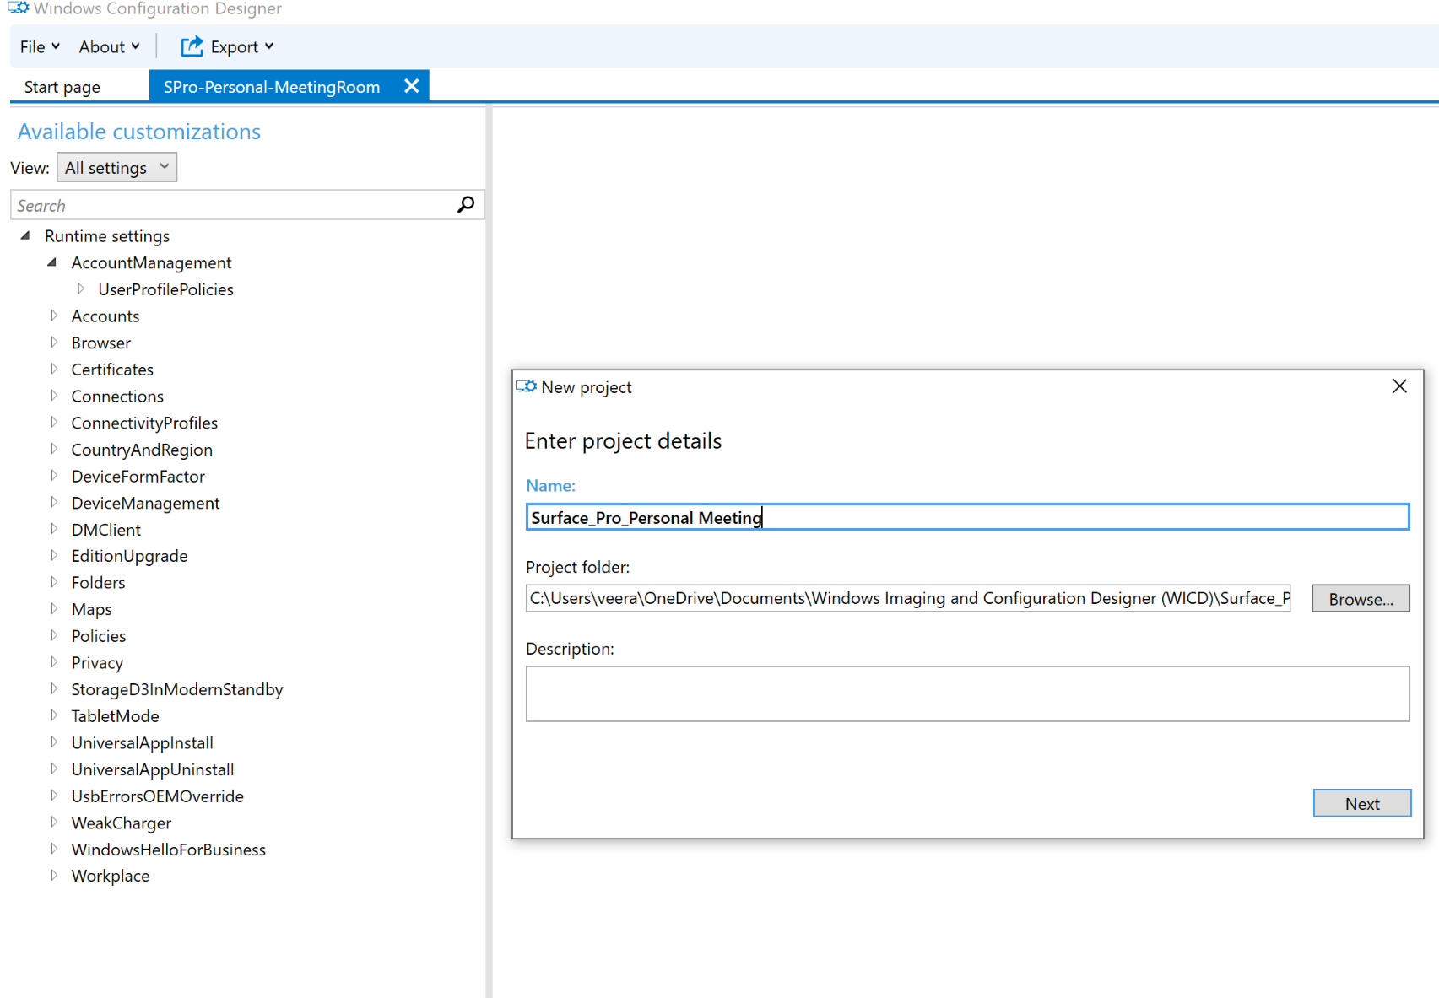
Task: Open the File menu
Action: point(39,46)
